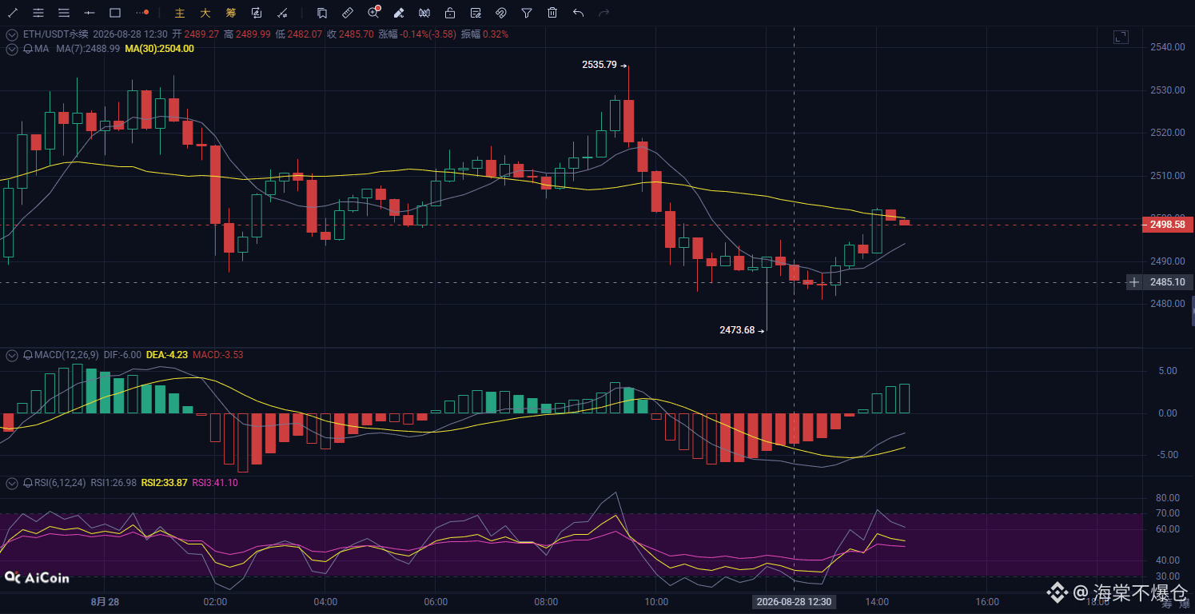This screenshot has height=614, width=1195.
Task: Click the 振幅 0.32% amplitude value
Action: (x=484, y=34)
